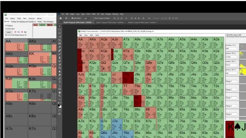The height and width of the screenshot is (138, 246).
Task: Open the Filter menu in Photoshop
Action: click(94, 14)
